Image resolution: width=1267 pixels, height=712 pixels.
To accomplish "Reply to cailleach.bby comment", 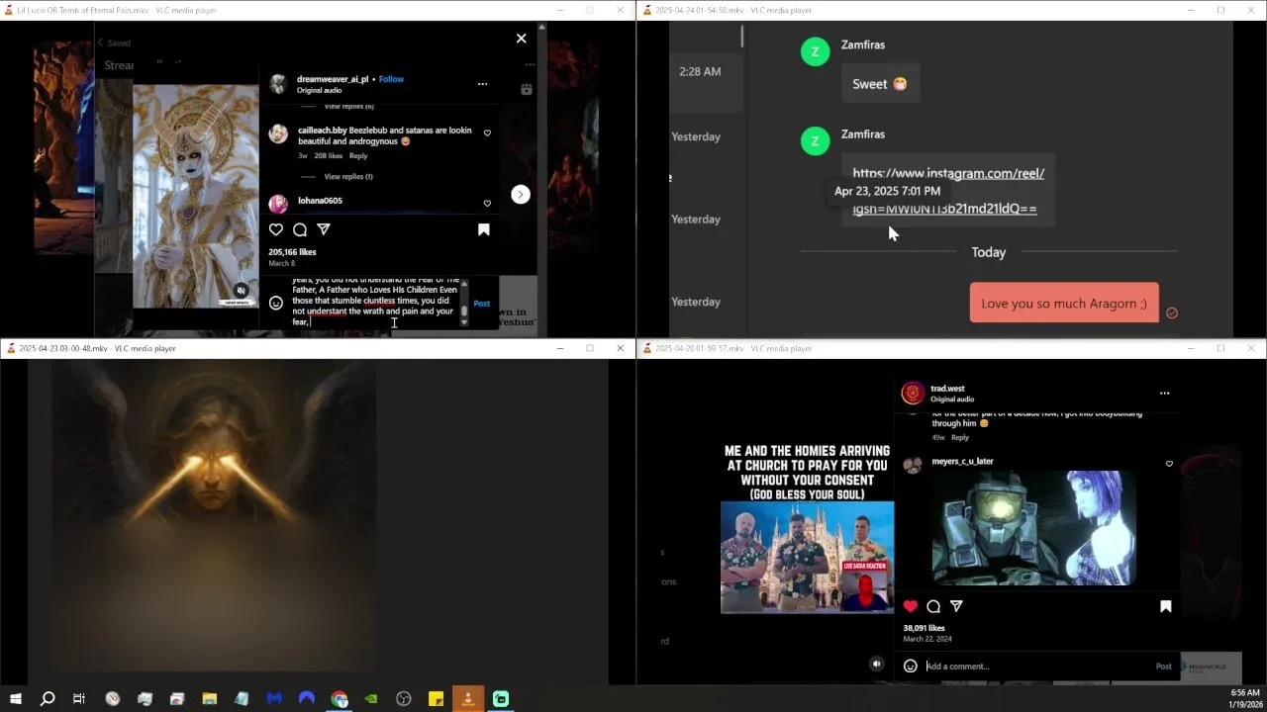I will 358,156.
